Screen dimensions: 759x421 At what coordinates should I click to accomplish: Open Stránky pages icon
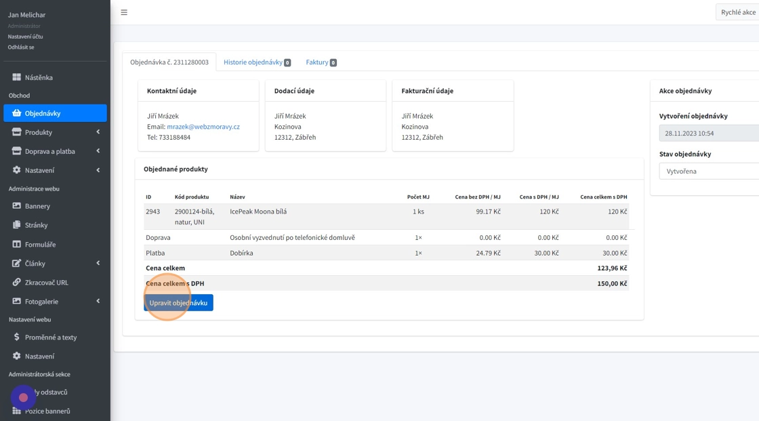[17, 225]
